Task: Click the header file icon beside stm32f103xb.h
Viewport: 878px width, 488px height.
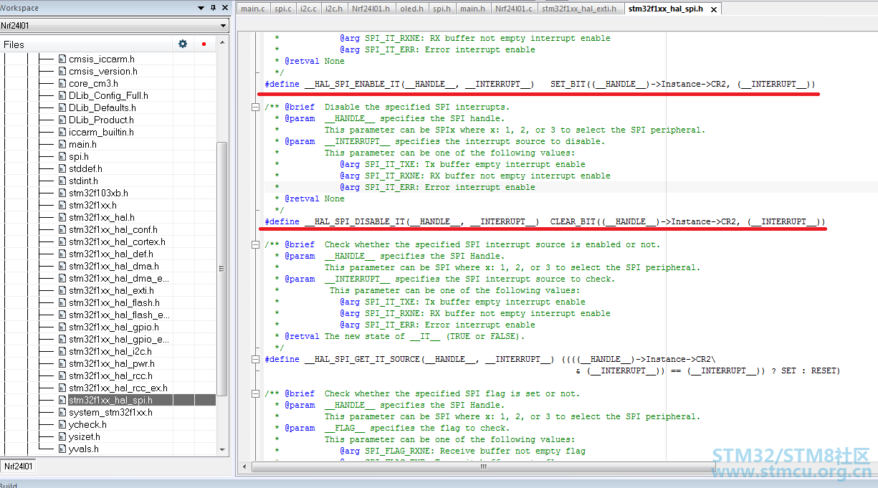Action: [62, 193]
